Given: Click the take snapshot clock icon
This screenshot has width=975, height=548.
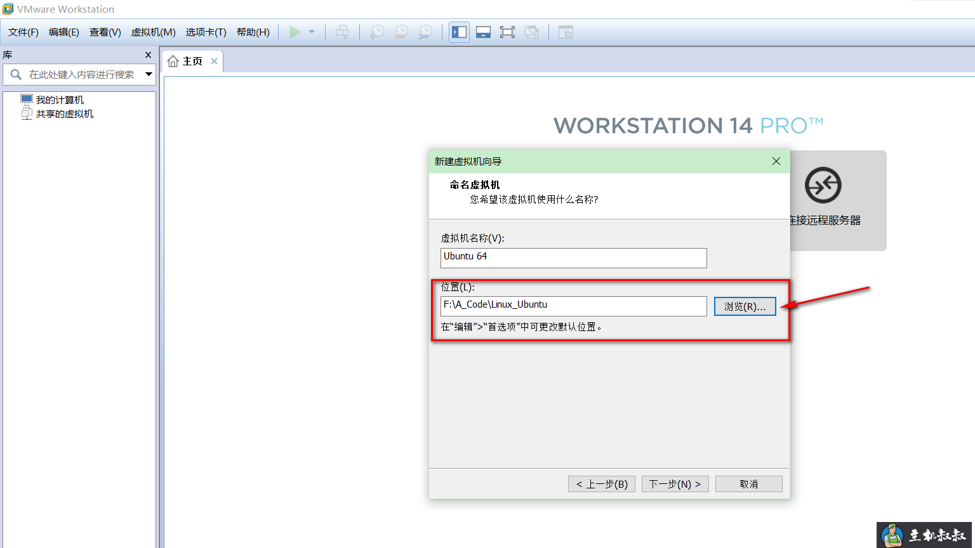Looking at the screenshot, I should point(376,32).
